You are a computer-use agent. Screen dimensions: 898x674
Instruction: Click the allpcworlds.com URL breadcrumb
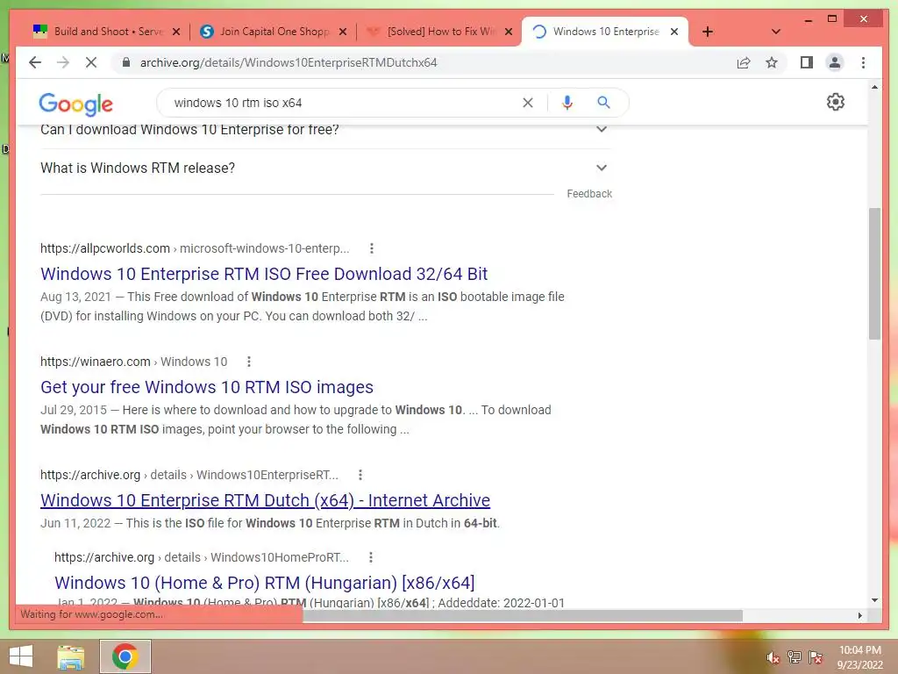pos(195,248)
